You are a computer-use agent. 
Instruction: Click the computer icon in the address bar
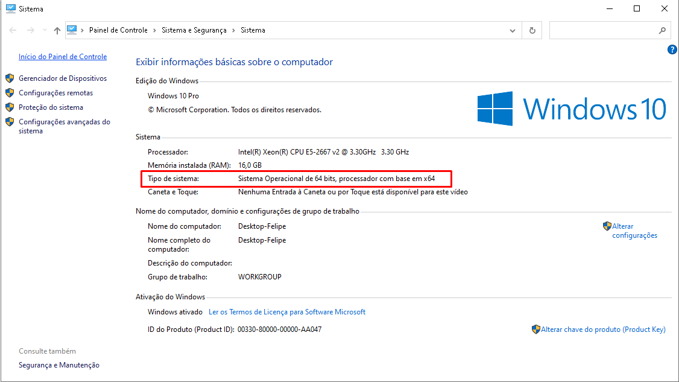coord(72,30)
